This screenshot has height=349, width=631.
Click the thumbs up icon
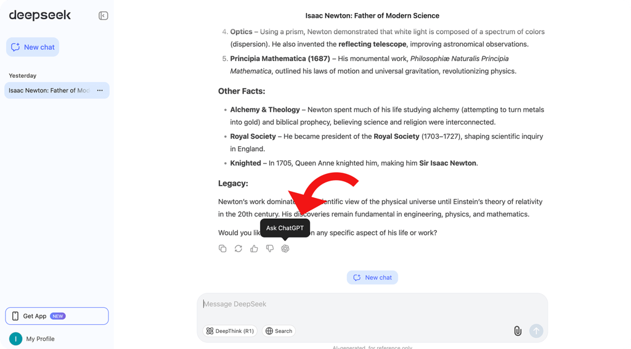(254, 248)
